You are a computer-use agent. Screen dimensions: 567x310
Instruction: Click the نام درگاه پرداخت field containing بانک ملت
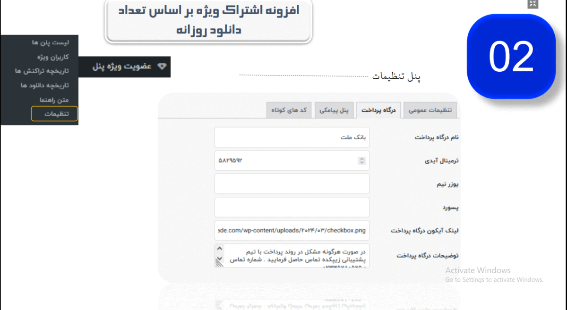coord(292,137)
